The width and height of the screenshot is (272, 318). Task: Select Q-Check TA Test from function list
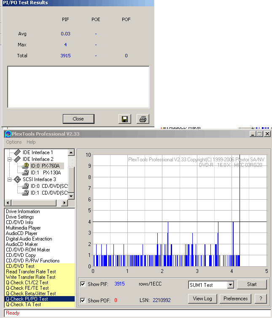(24, 305)
